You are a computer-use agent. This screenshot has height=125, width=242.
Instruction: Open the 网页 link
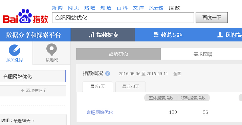coord(73,8)
